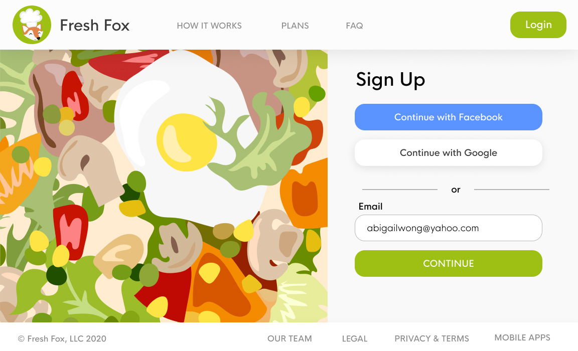Click the fried egg yolk illustration

point(187,142)
